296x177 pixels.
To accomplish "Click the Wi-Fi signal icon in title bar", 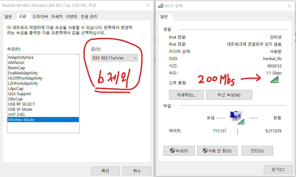I will [161, 6].
